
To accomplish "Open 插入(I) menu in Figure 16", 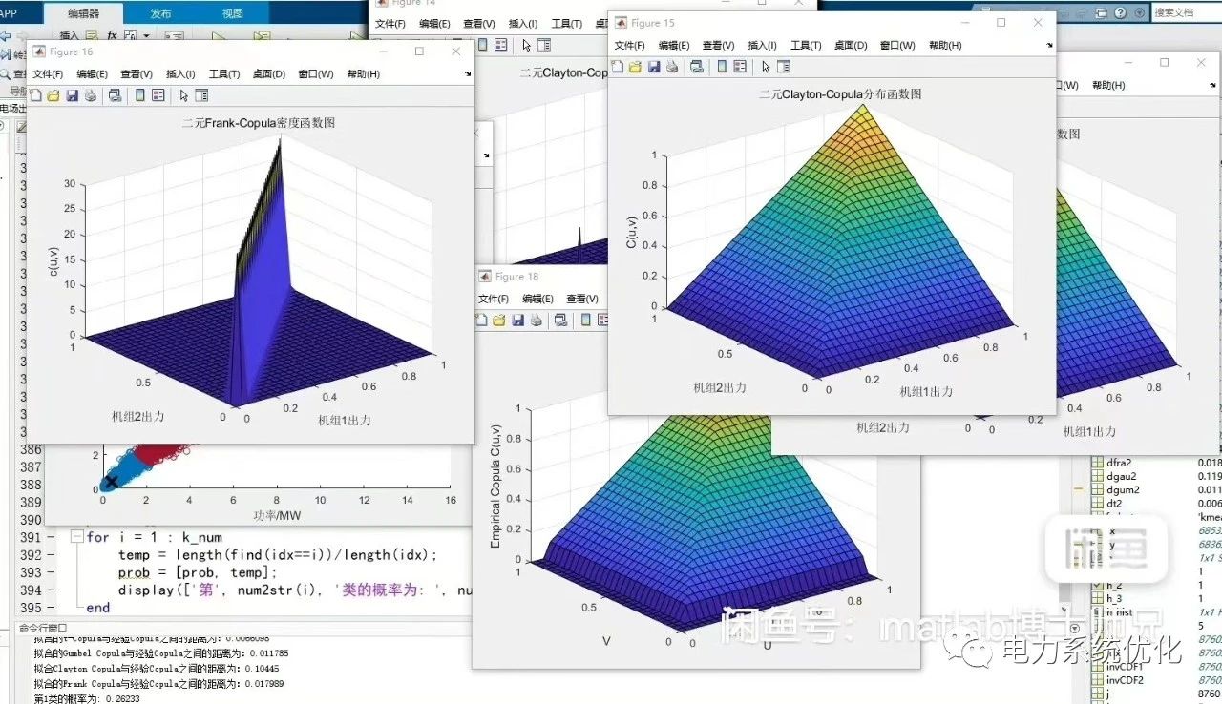I will 180,74.
